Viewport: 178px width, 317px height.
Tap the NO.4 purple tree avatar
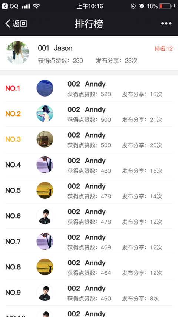point(45,165)
